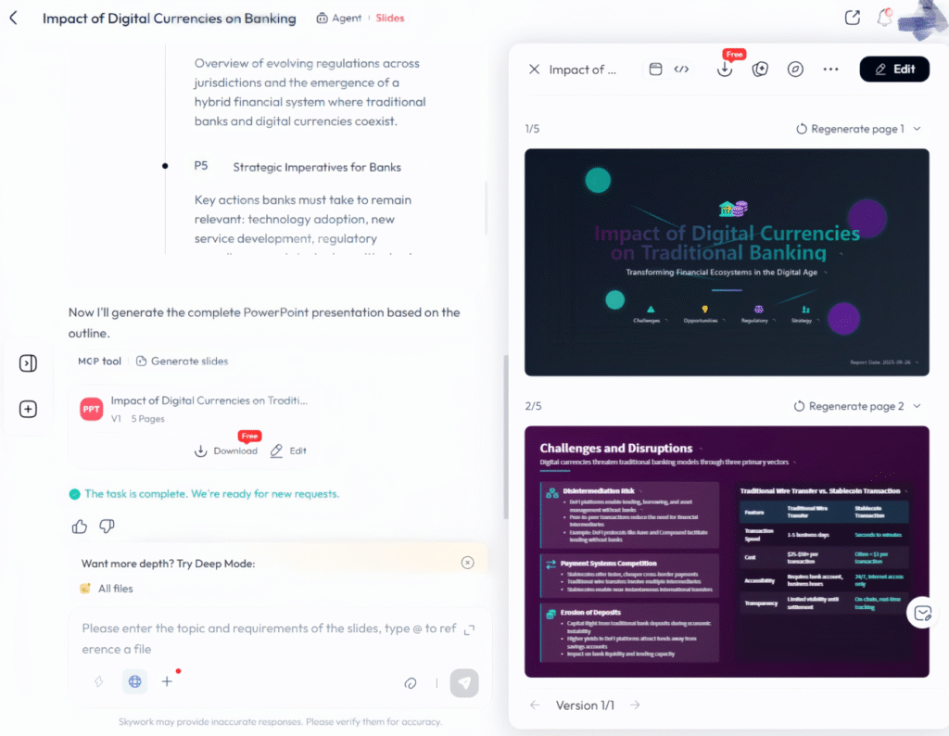
Task: Expand the prompt input box
Action: click(469, 629)
